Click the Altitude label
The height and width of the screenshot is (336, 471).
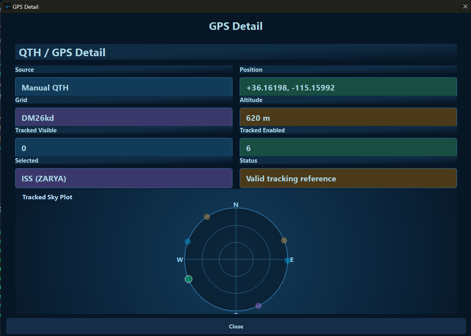251,100
